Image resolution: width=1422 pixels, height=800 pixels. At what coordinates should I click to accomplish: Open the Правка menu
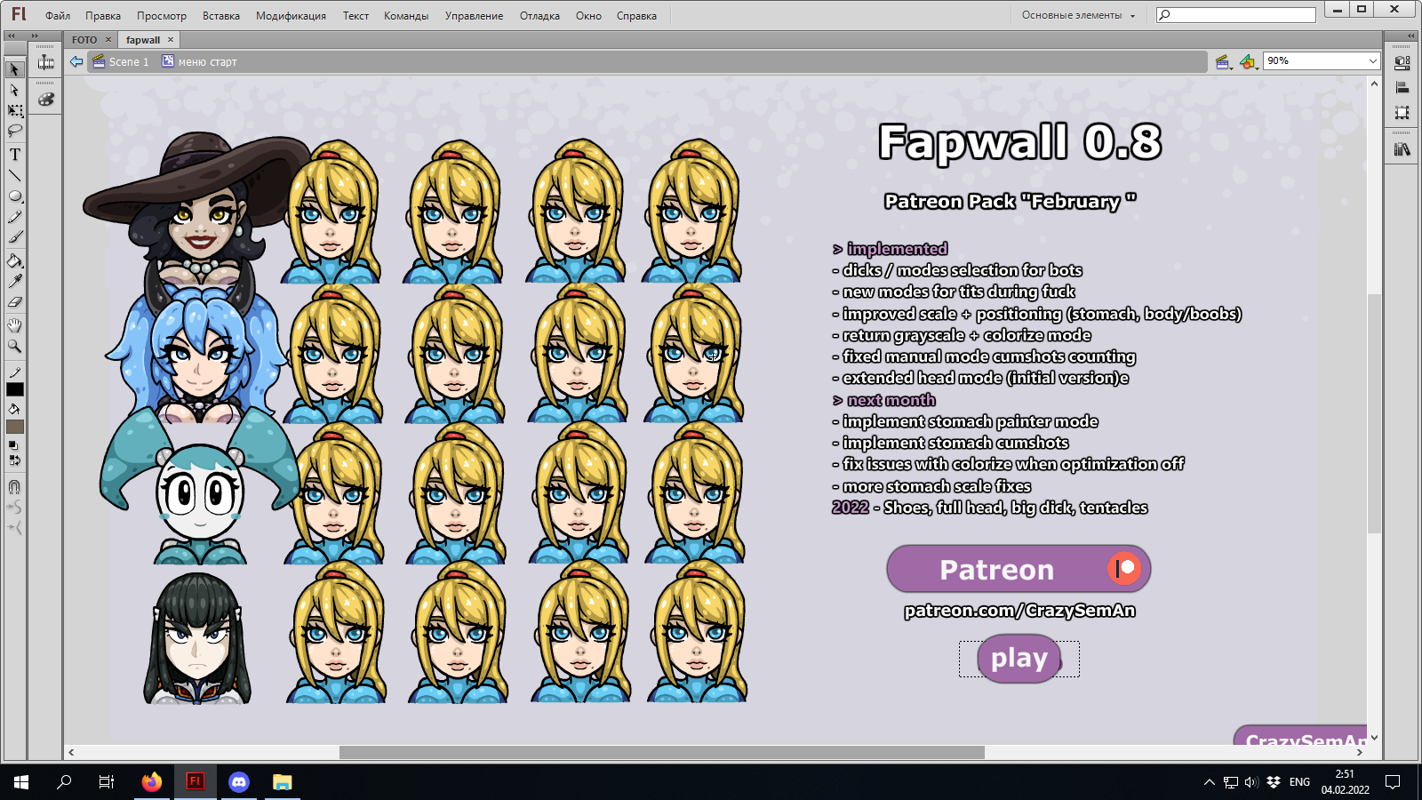103,16
